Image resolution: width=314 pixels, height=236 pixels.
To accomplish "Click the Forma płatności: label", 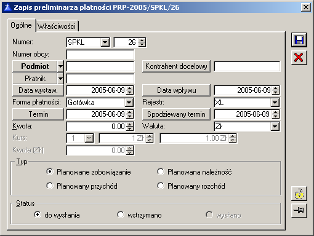I will (36, 102).
